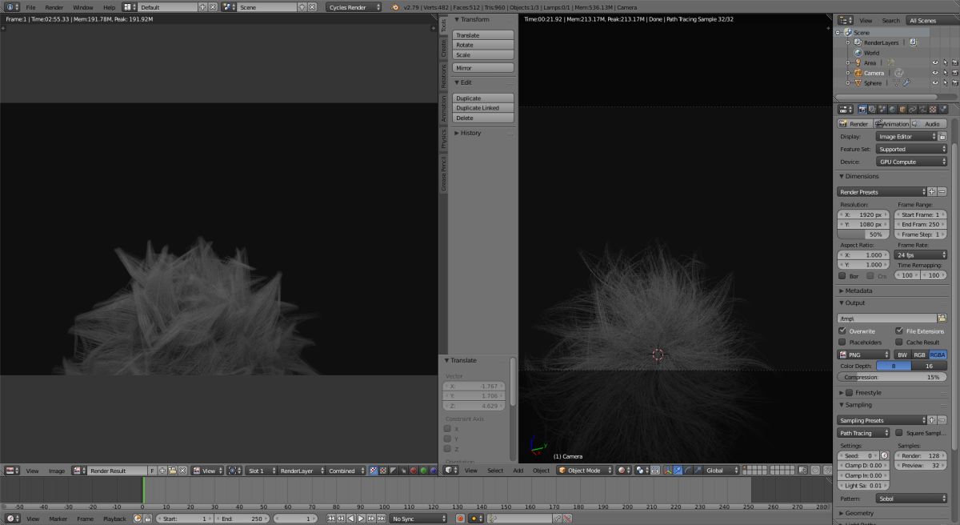Add a new render preset with plus icon
This screenshot has width=960, height=525.
[x=932, y=192]
